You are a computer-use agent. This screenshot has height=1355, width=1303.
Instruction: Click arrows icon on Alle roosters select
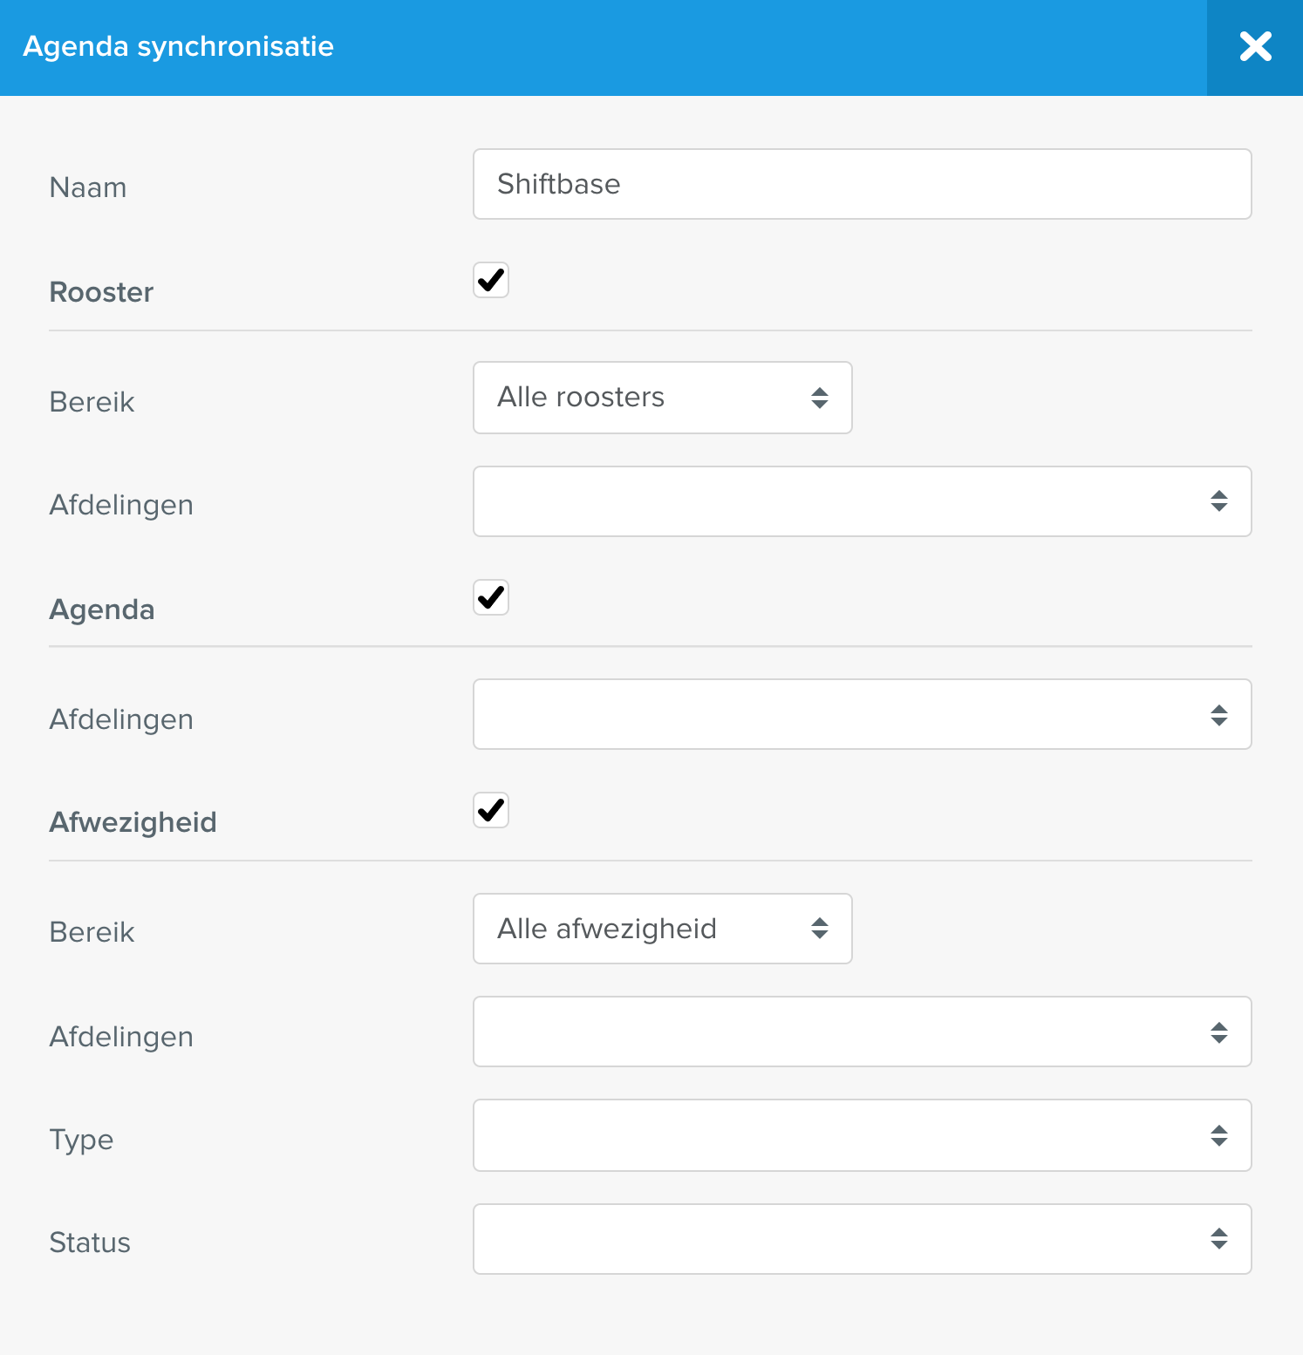click(820, 398)
